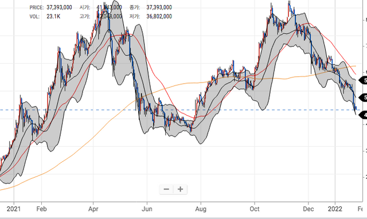Click the Jun label on time axis
The width and height of the screenshot is (367, 219).
[x=147, y=209]
